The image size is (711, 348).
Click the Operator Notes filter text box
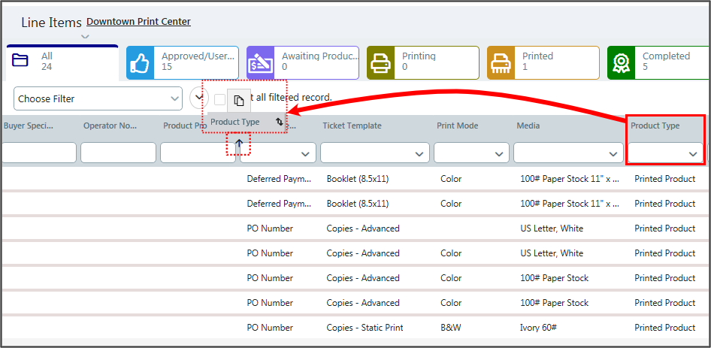click(119, 153)
